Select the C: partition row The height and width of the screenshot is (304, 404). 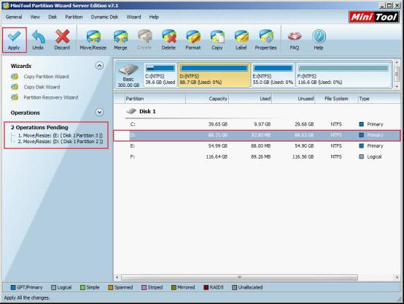257,124
